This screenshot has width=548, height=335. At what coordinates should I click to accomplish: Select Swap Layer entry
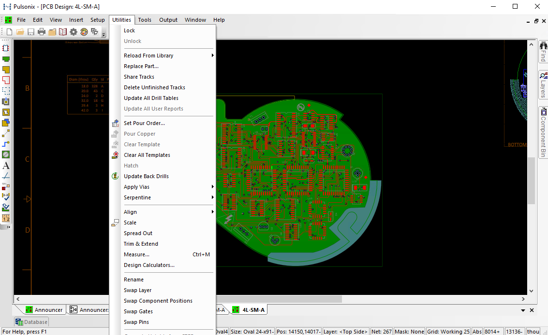click(x=163, y=290)
